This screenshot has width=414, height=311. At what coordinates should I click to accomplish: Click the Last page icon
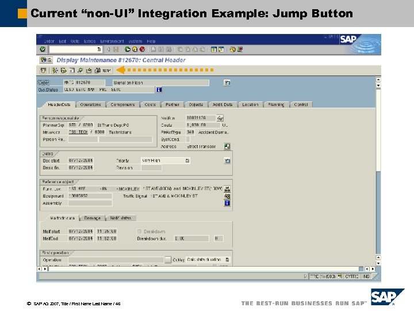tap(202, 49)
